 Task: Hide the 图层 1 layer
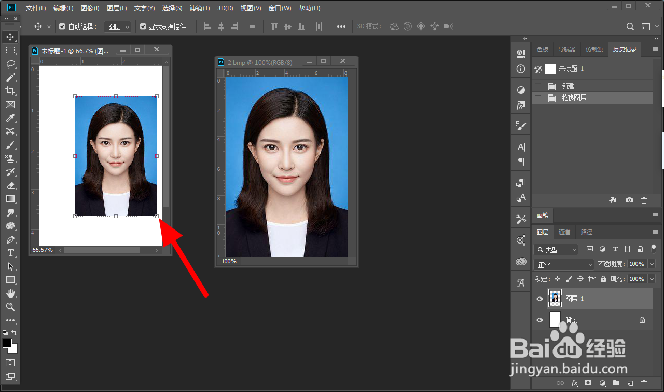click(x=539, y=299)
